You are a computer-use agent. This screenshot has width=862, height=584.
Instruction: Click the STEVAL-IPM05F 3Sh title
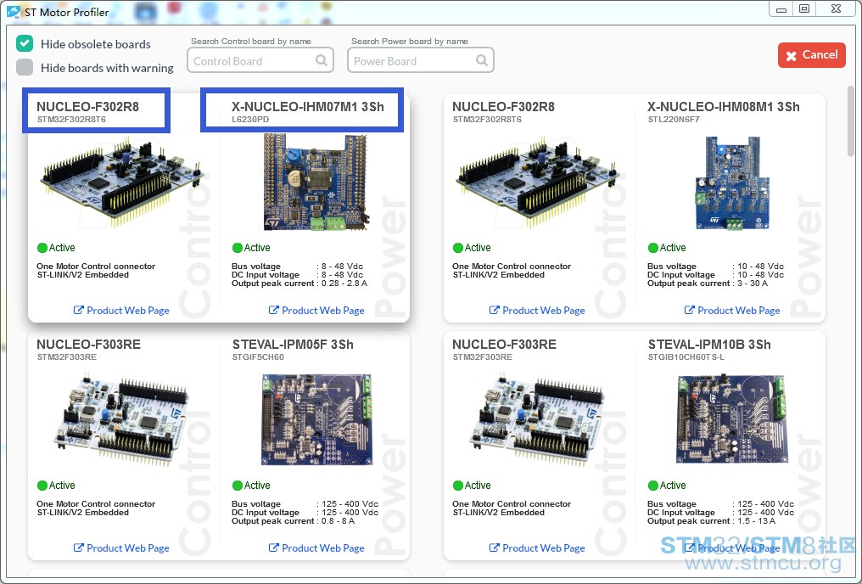[293, 345]
